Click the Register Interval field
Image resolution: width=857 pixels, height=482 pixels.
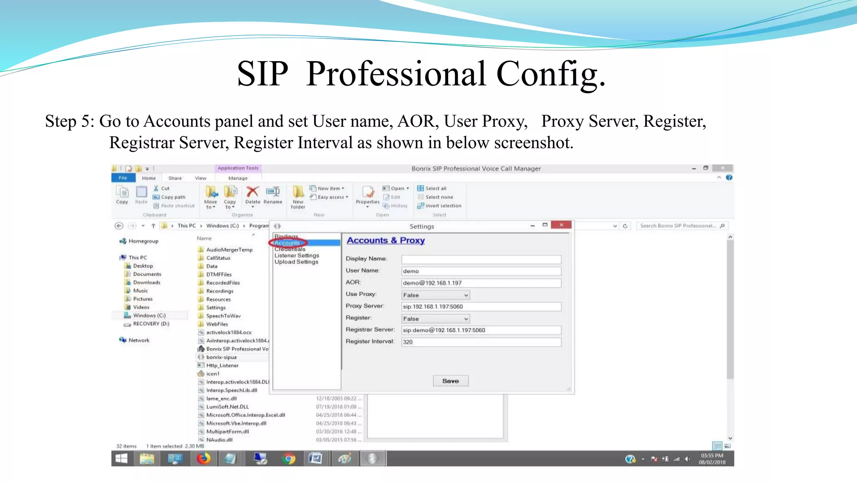point(481,342)
